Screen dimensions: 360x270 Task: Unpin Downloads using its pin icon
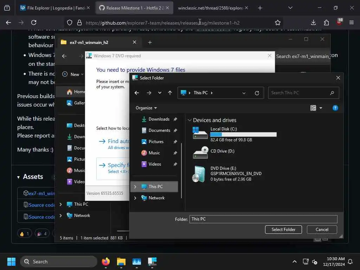(x=175, y=119)
